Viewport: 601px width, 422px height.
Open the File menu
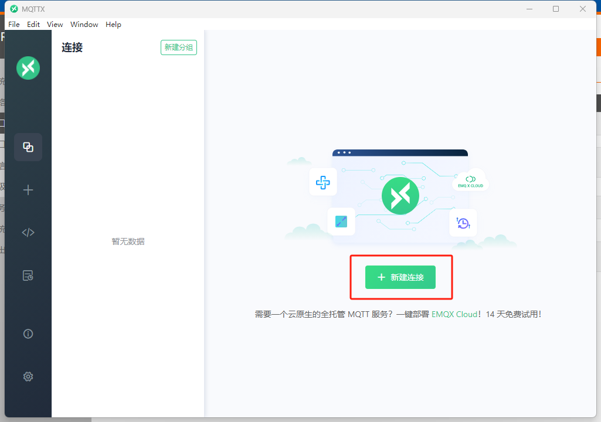(x=14, y=24)
